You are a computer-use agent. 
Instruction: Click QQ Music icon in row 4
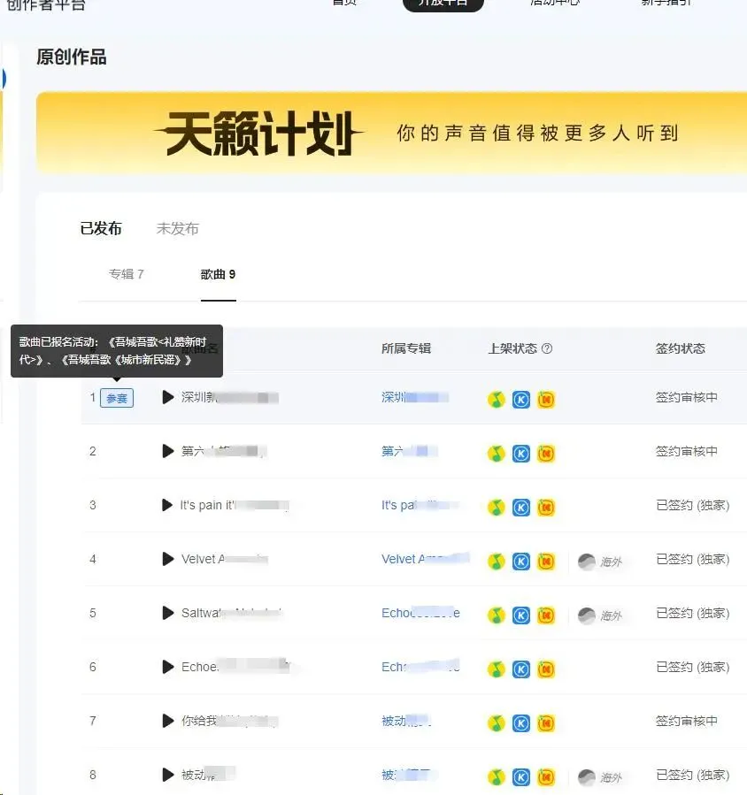[497, 562]
